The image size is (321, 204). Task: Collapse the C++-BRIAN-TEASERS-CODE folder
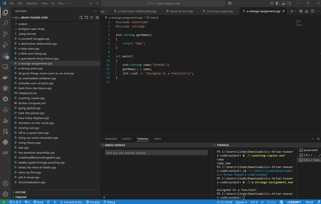[x=13, y=17]
